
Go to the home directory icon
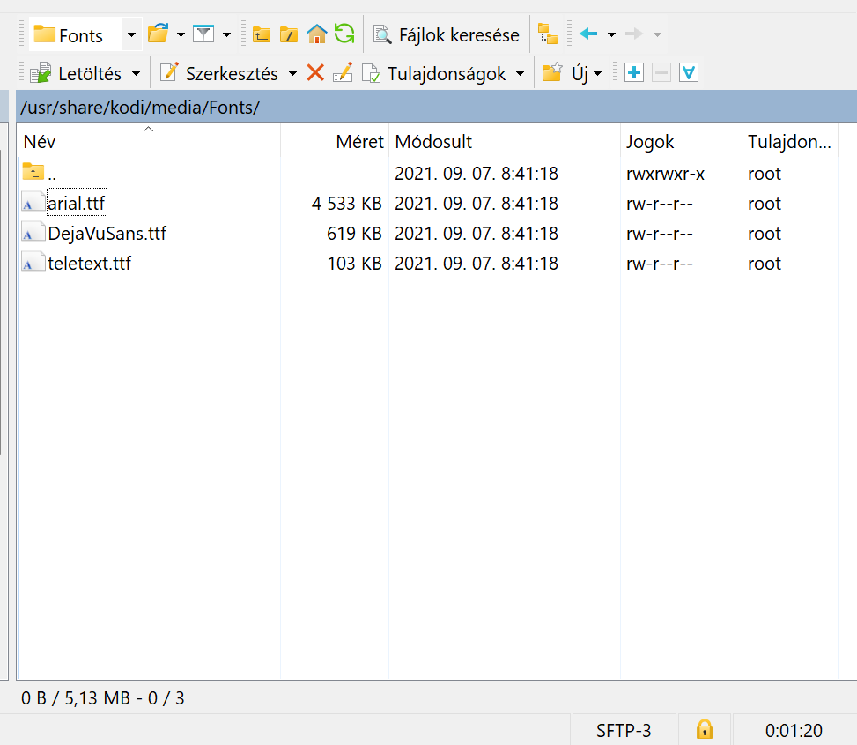pos(316,34)
